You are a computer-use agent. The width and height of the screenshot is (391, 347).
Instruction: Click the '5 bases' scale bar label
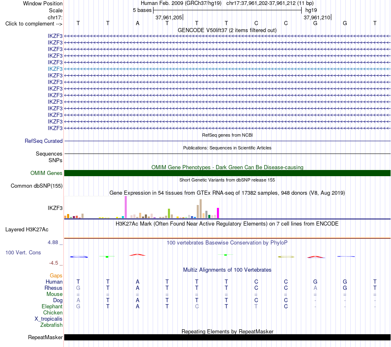point(142,10)
